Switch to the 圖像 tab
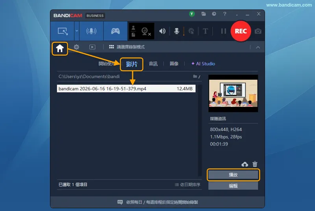315x211 pixels. (x=174, y=64)
